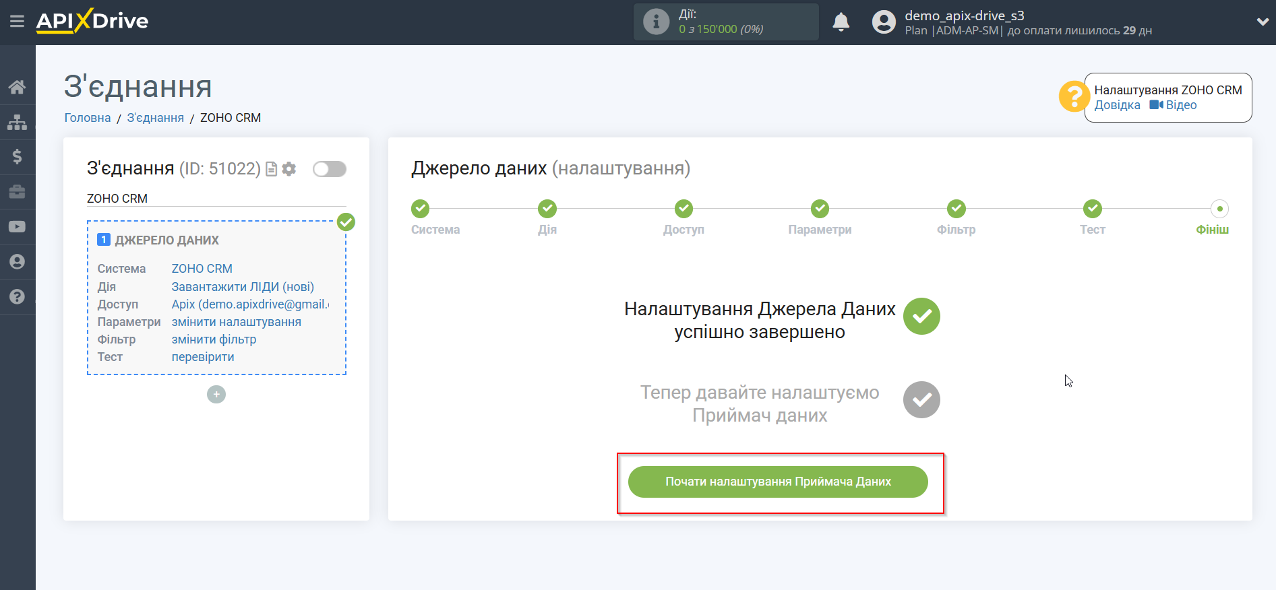Open the video tutorials icon in sidebar
The width and height of the screenshot is (1276, 590).
coord(18,227)
